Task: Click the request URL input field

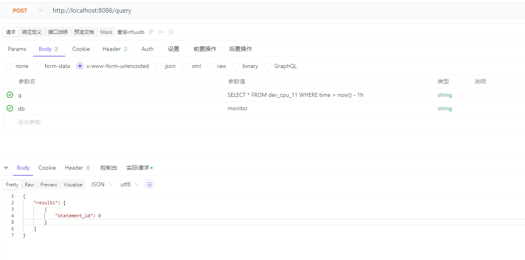Action: click(x=163, y=10)
